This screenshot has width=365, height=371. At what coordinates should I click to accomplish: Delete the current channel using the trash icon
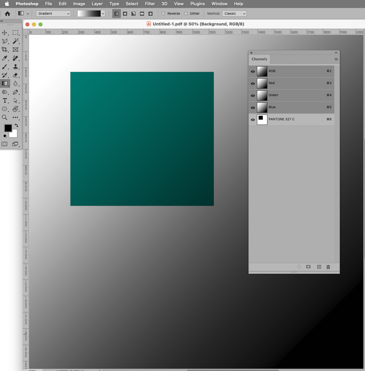pos(328,267)
